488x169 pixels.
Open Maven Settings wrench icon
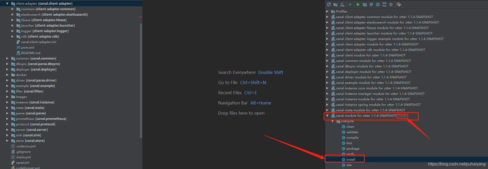(x=399, y=4)
